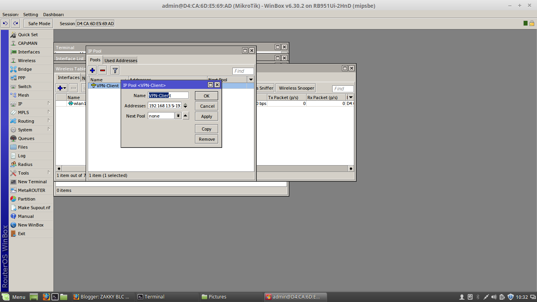Open the Session menu
Screen dimensions: 537x302
click(11, 15)
